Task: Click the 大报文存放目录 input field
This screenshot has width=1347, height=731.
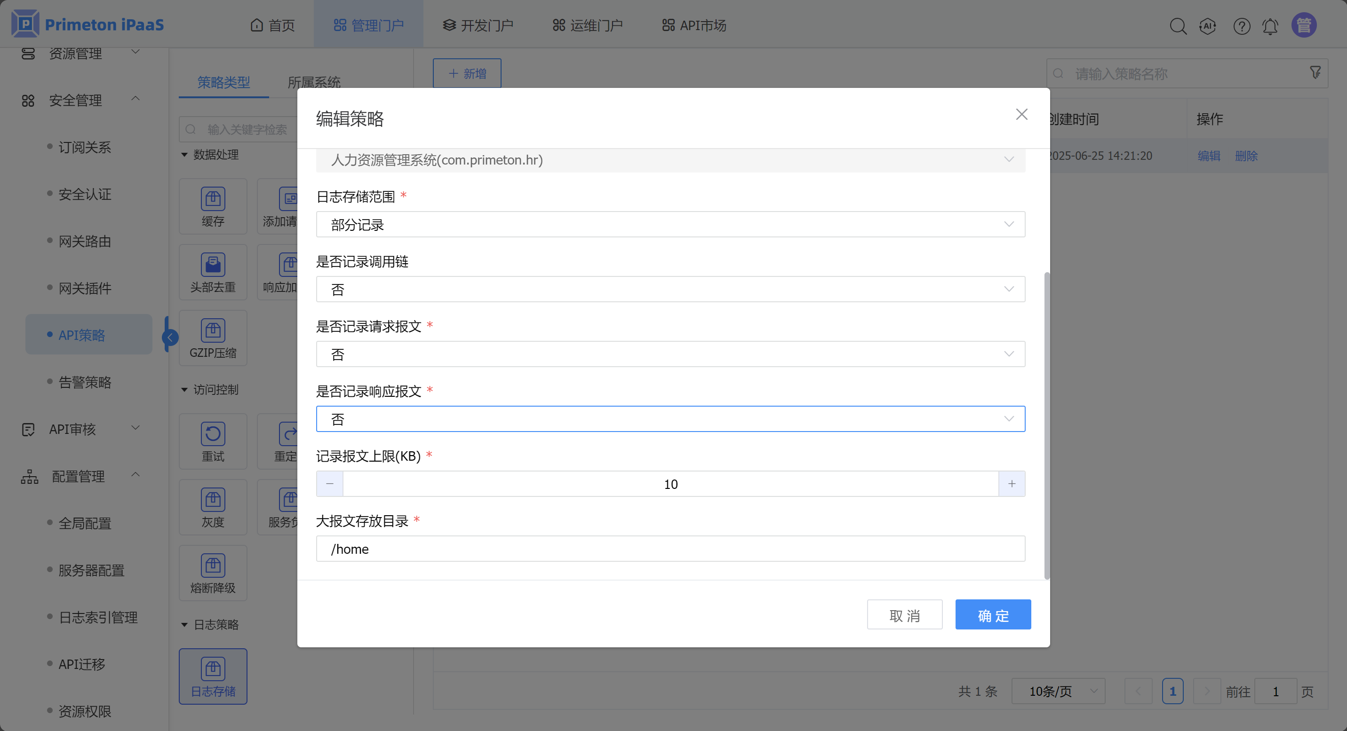Action: (670, 549)
